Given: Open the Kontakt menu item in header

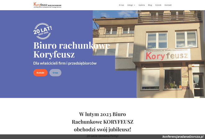Looking at the screenshot, I should (168, 5).
